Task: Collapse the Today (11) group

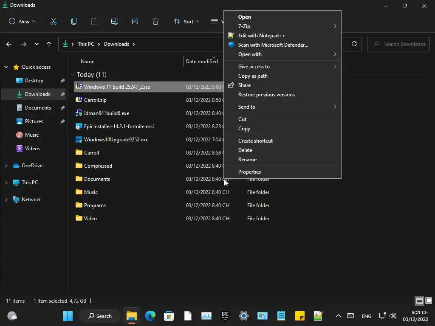Action: [73, 75]
